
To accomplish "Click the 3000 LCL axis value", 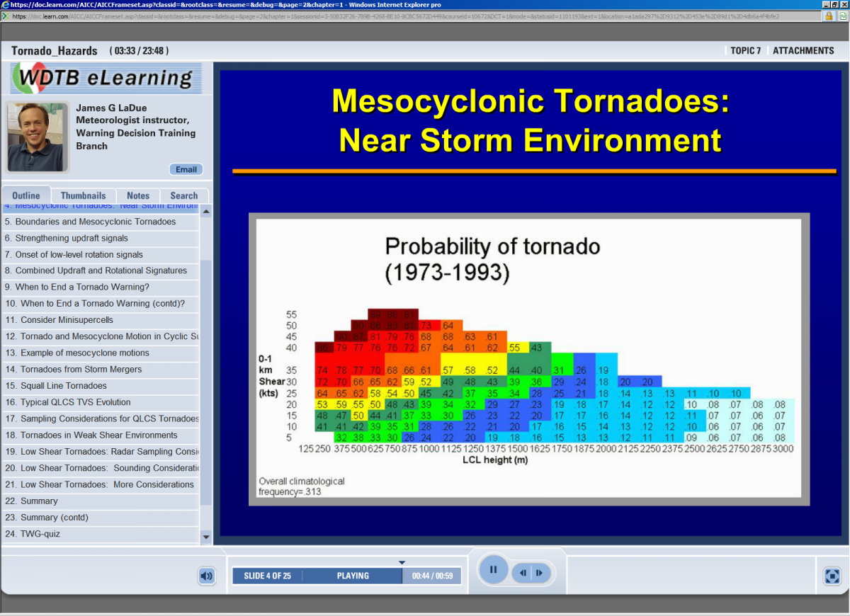I will tap(782, 449).
